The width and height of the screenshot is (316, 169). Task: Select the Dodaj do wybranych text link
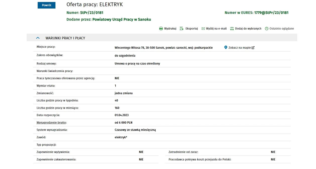tap(248, 29)
